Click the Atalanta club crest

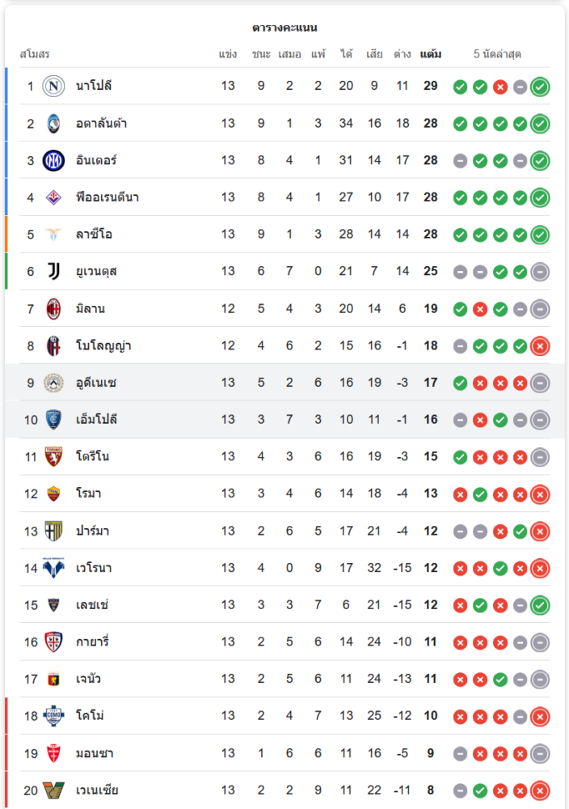pyautogui.click(x=53, y=123)
